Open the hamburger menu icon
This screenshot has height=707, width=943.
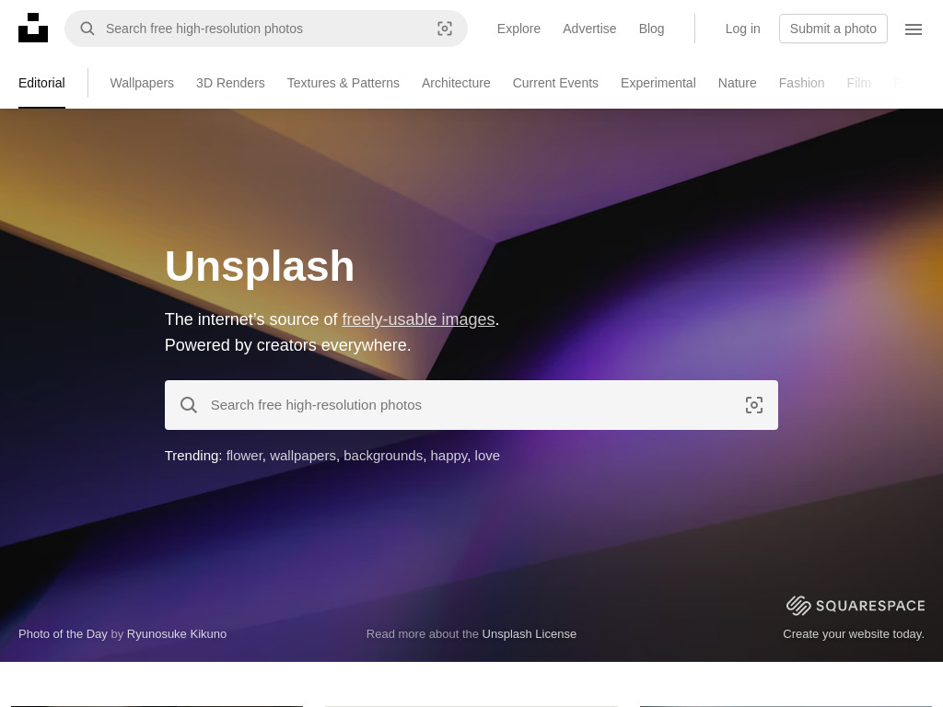[913, 29]
